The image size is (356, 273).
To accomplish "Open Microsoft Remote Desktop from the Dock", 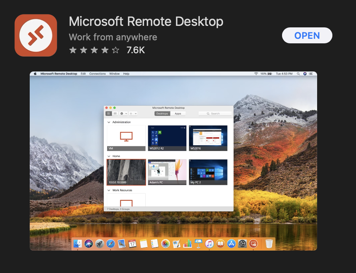I will [253, 244].
